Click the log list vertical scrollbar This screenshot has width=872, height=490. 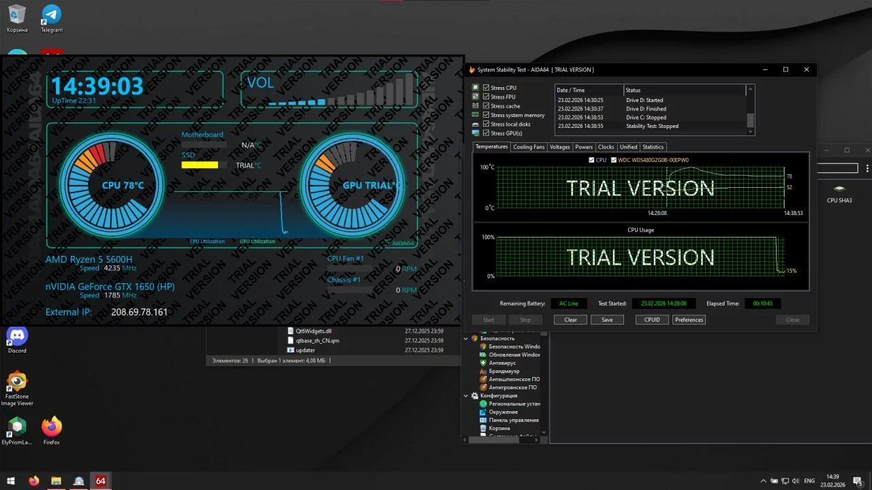click(751, 110)
